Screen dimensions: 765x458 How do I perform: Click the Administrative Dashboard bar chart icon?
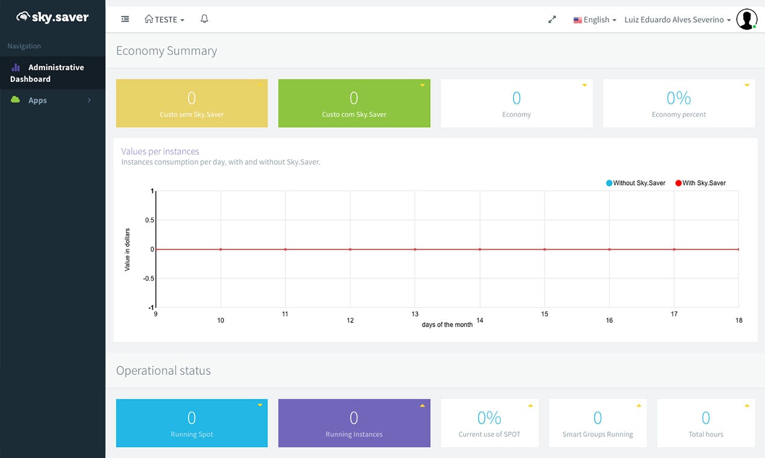tap(16, 67)
